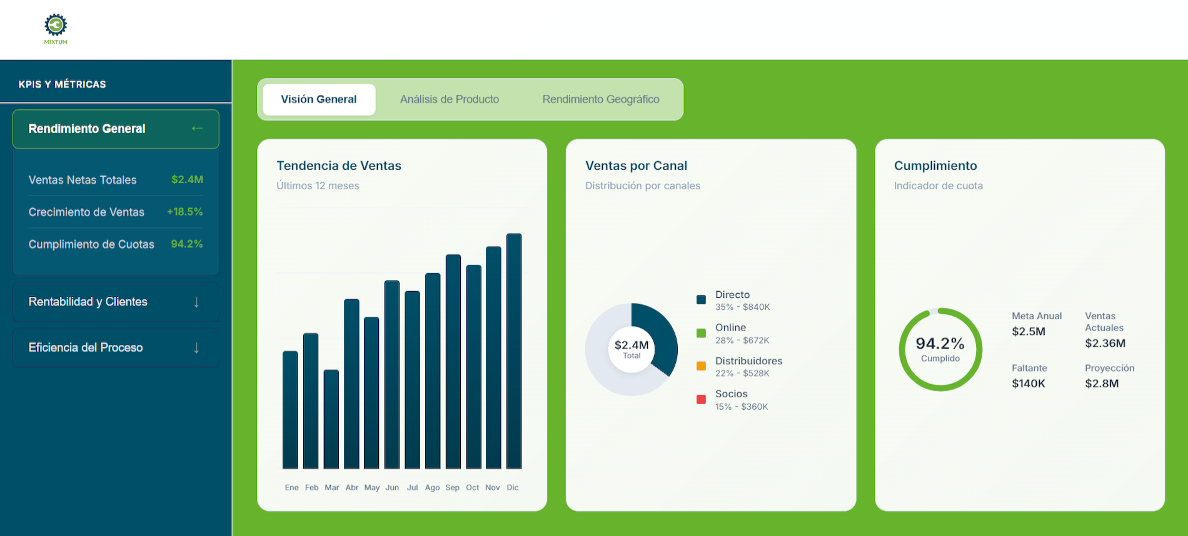Collapse the Rendimiento General section arrow
1188x536 pixels.
coord(197,129)
